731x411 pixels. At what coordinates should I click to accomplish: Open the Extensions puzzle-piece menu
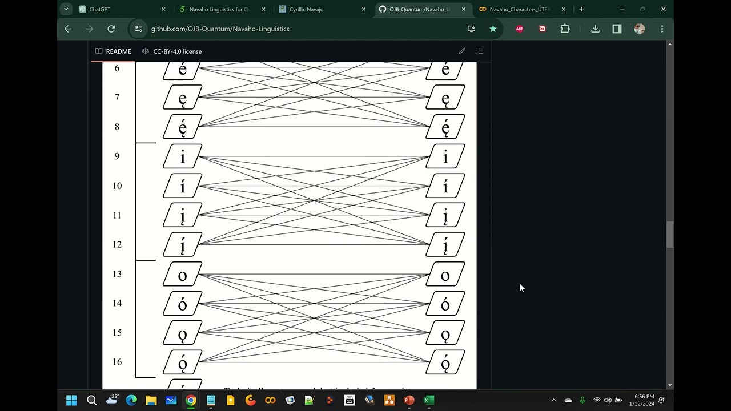[565, 29]
